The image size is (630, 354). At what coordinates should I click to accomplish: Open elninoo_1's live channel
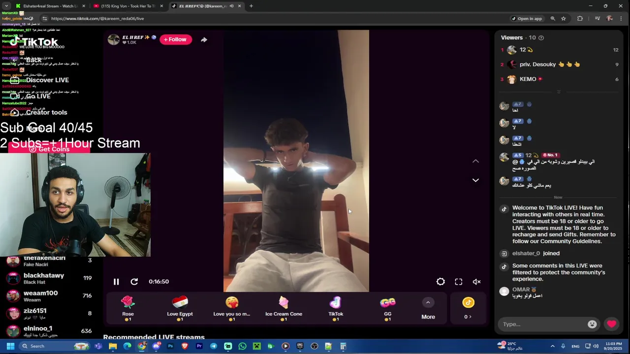pyautogui.click(x=49, y=330)
